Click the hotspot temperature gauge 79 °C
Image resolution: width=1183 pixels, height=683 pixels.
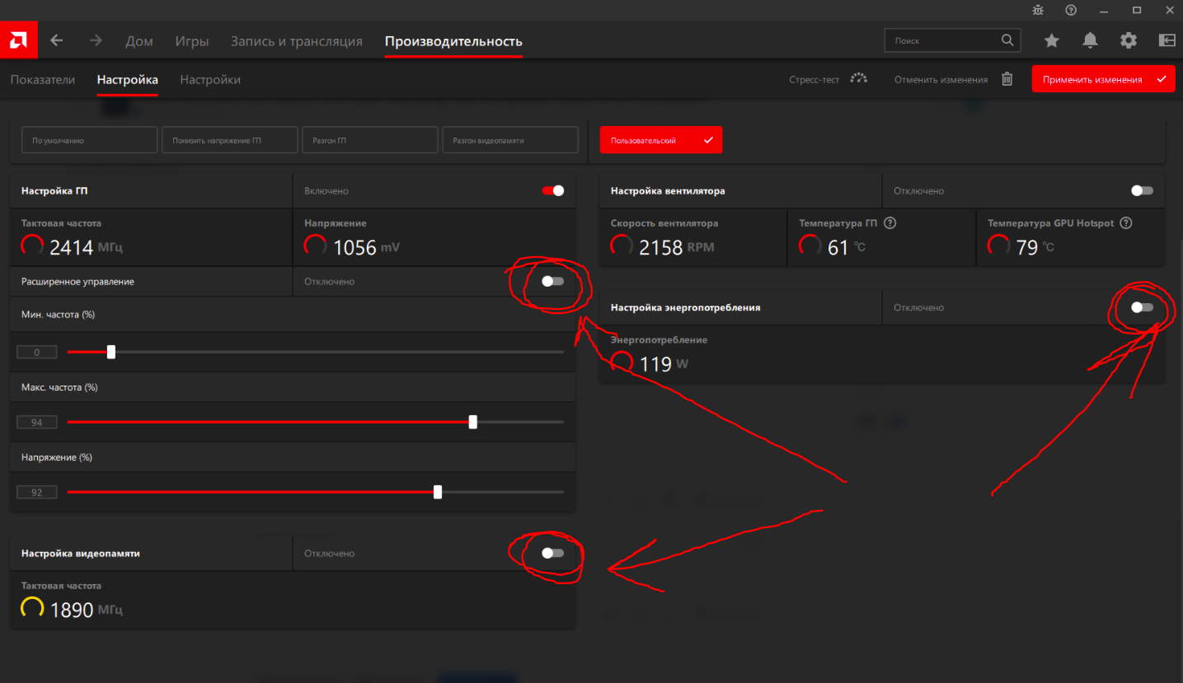999,246
